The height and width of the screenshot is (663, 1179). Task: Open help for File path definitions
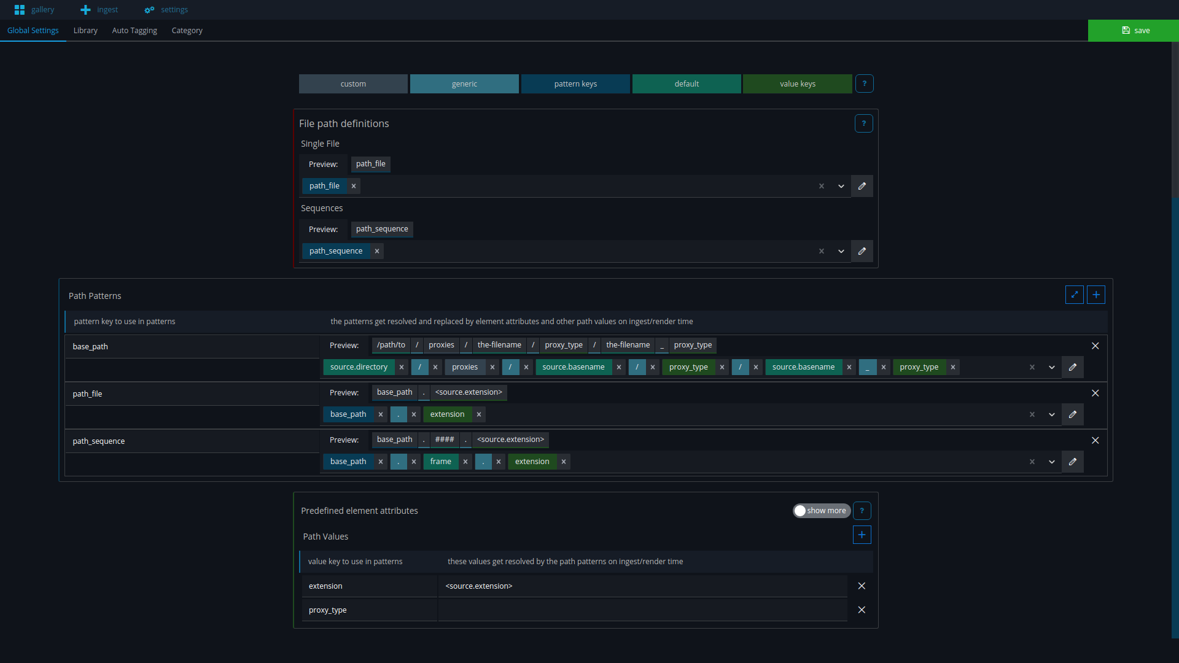point(863,123)
